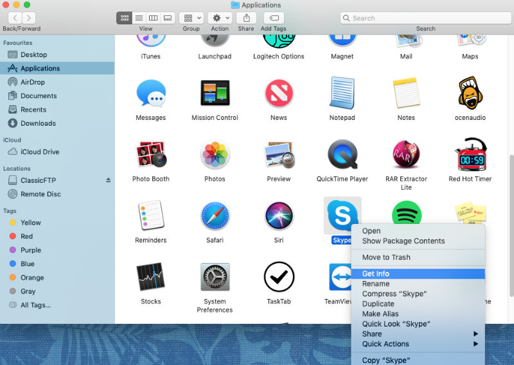Switch to column view
Viewport: 514px width, 365px height.
(x=153, y=18)
